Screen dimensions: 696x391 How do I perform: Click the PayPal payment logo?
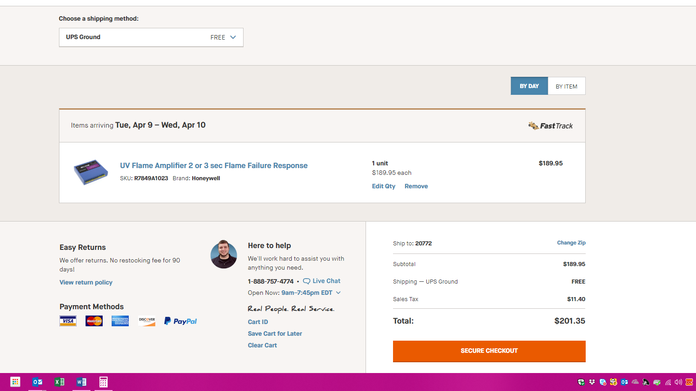click(x=181, y=321)
